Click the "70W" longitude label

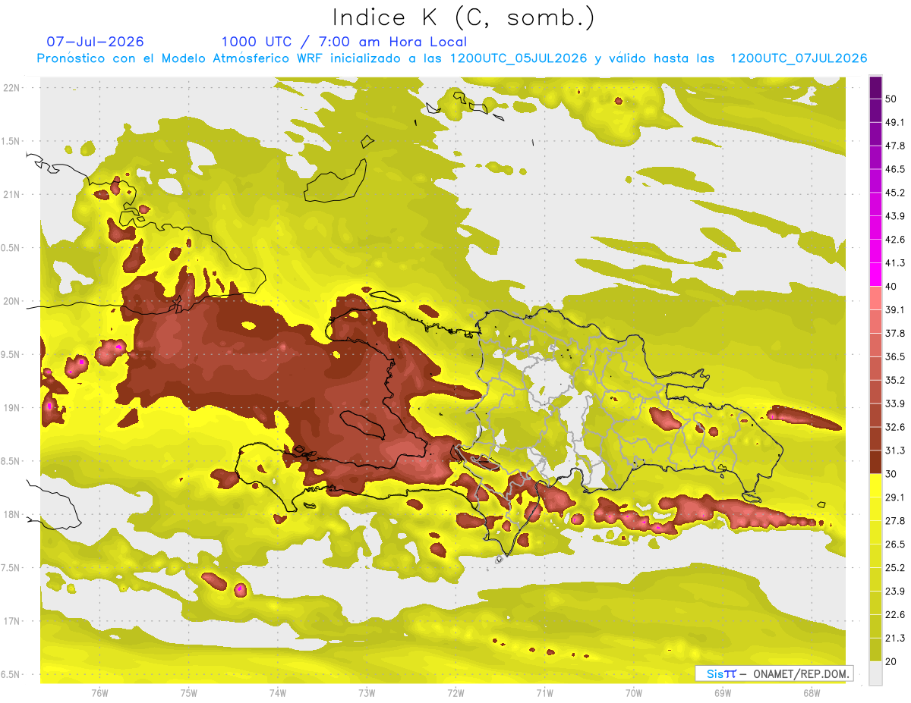tap(633, 693)
